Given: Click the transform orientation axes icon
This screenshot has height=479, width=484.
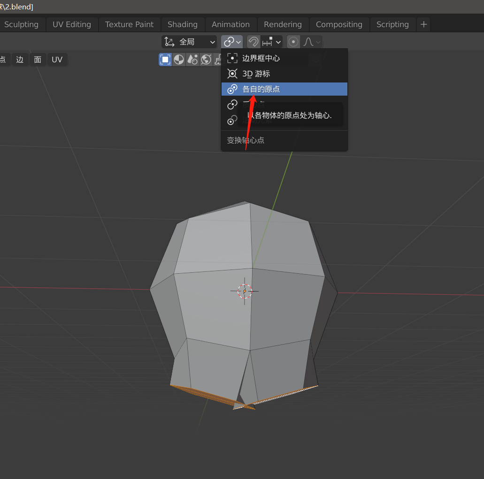Looking at the screenshot, I should click(169, 42).
